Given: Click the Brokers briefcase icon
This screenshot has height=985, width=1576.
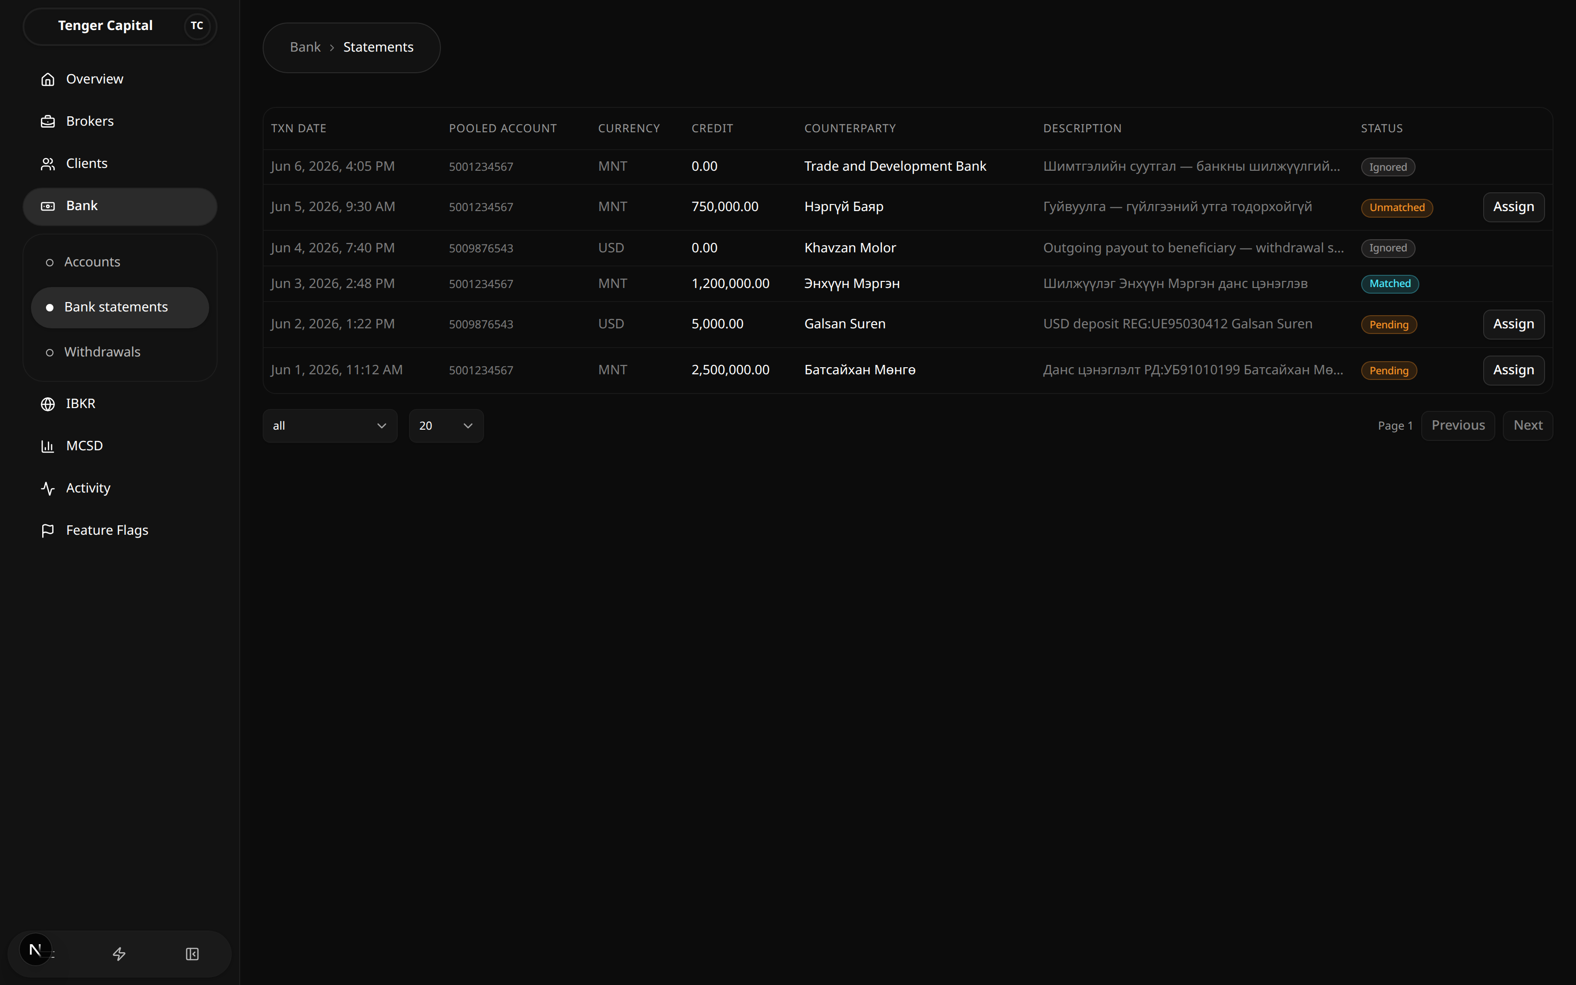Looking at the screenshot, I should [x=47, y=121].
